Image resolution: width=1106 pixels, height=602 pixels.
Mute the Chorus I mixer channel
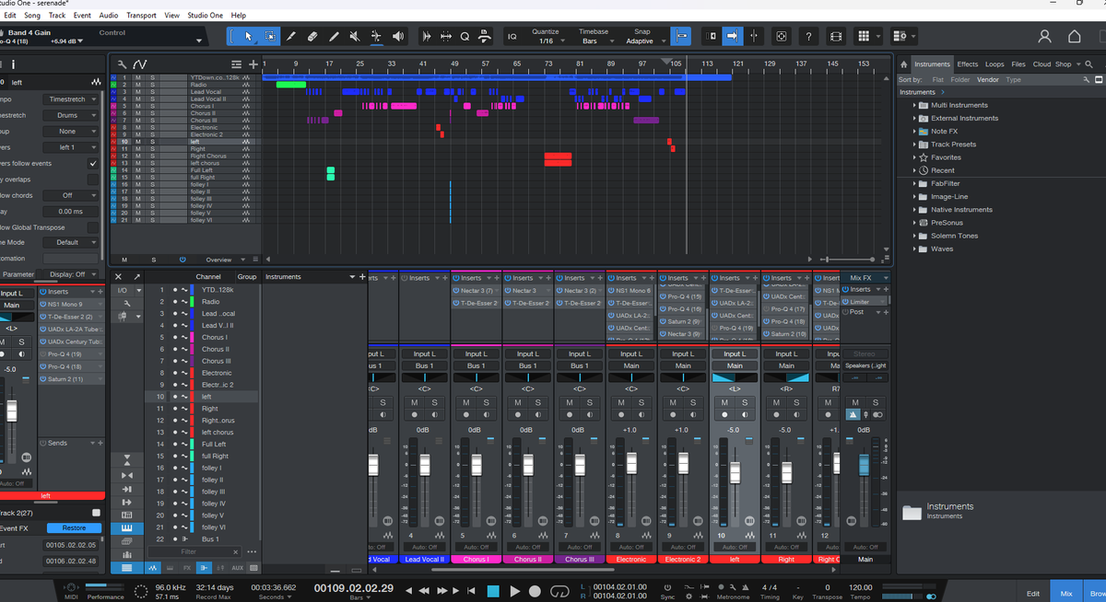(466, 402)
